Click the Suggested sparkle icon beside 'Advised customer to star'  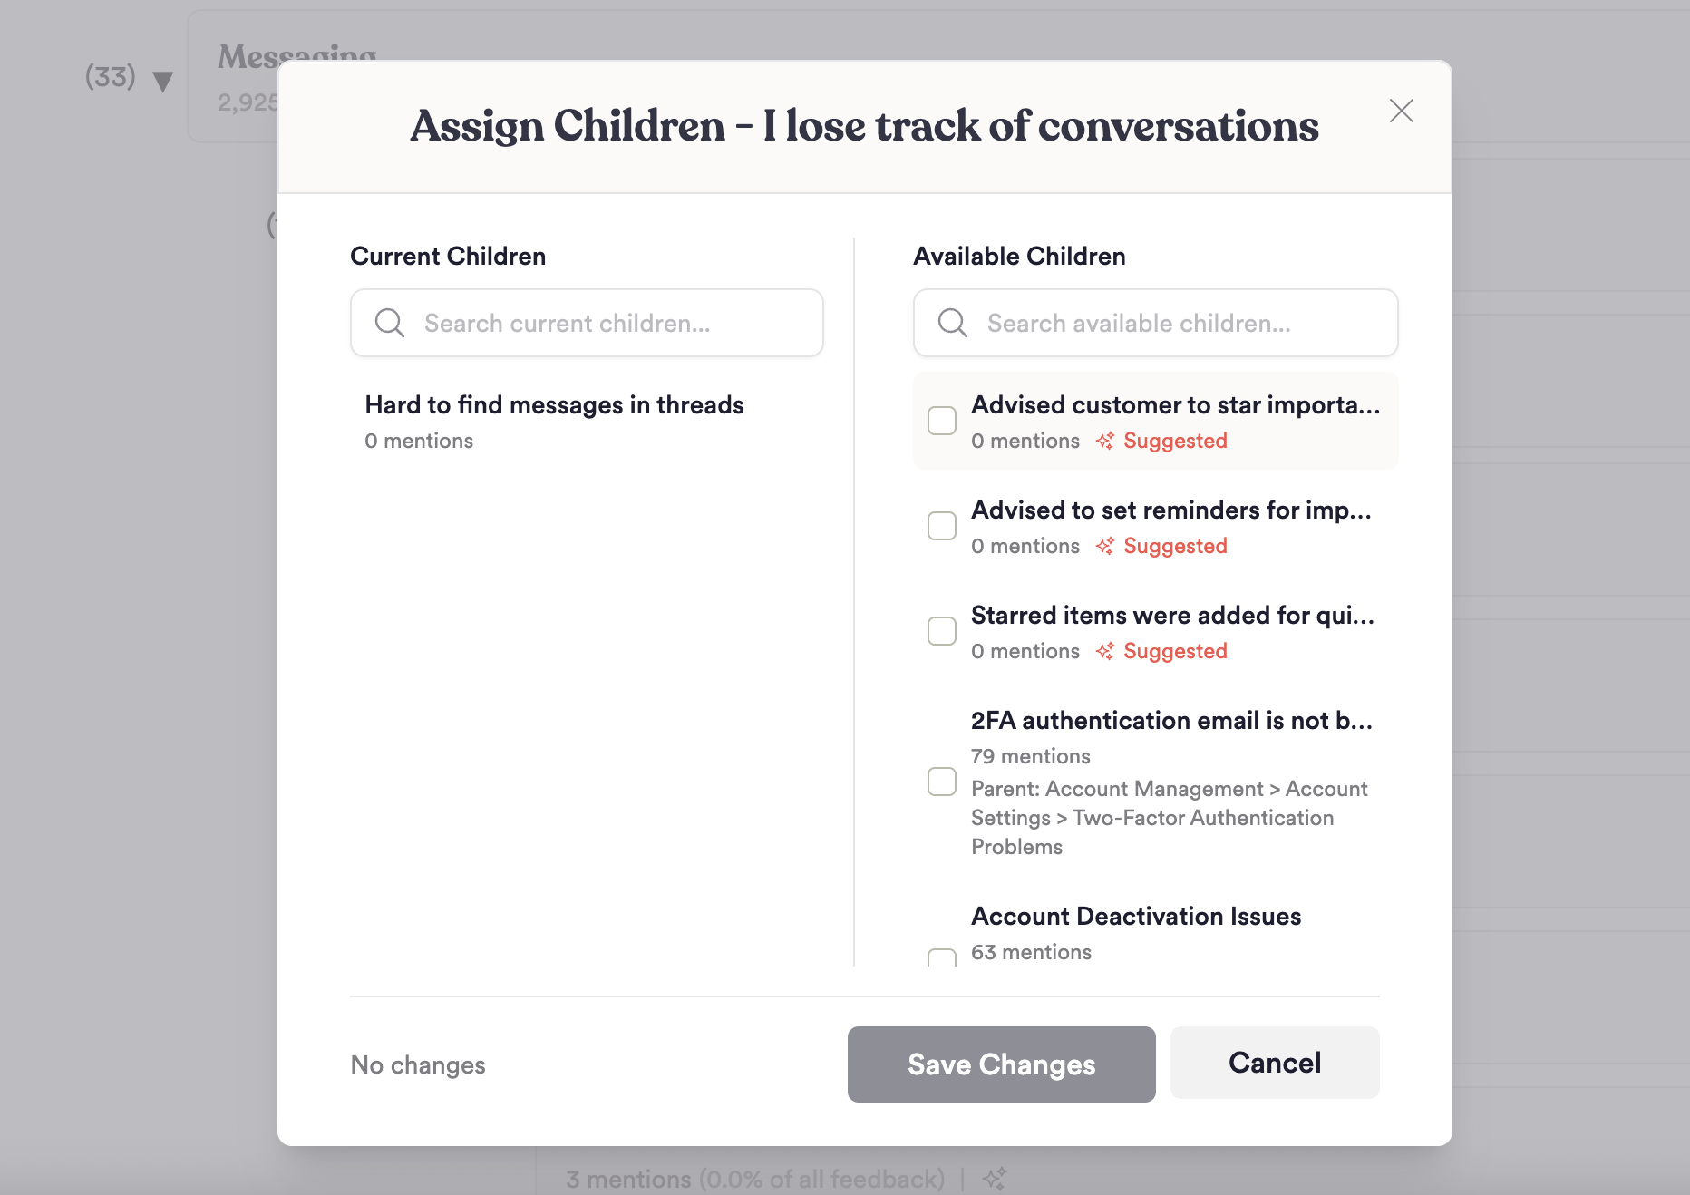1105,441
